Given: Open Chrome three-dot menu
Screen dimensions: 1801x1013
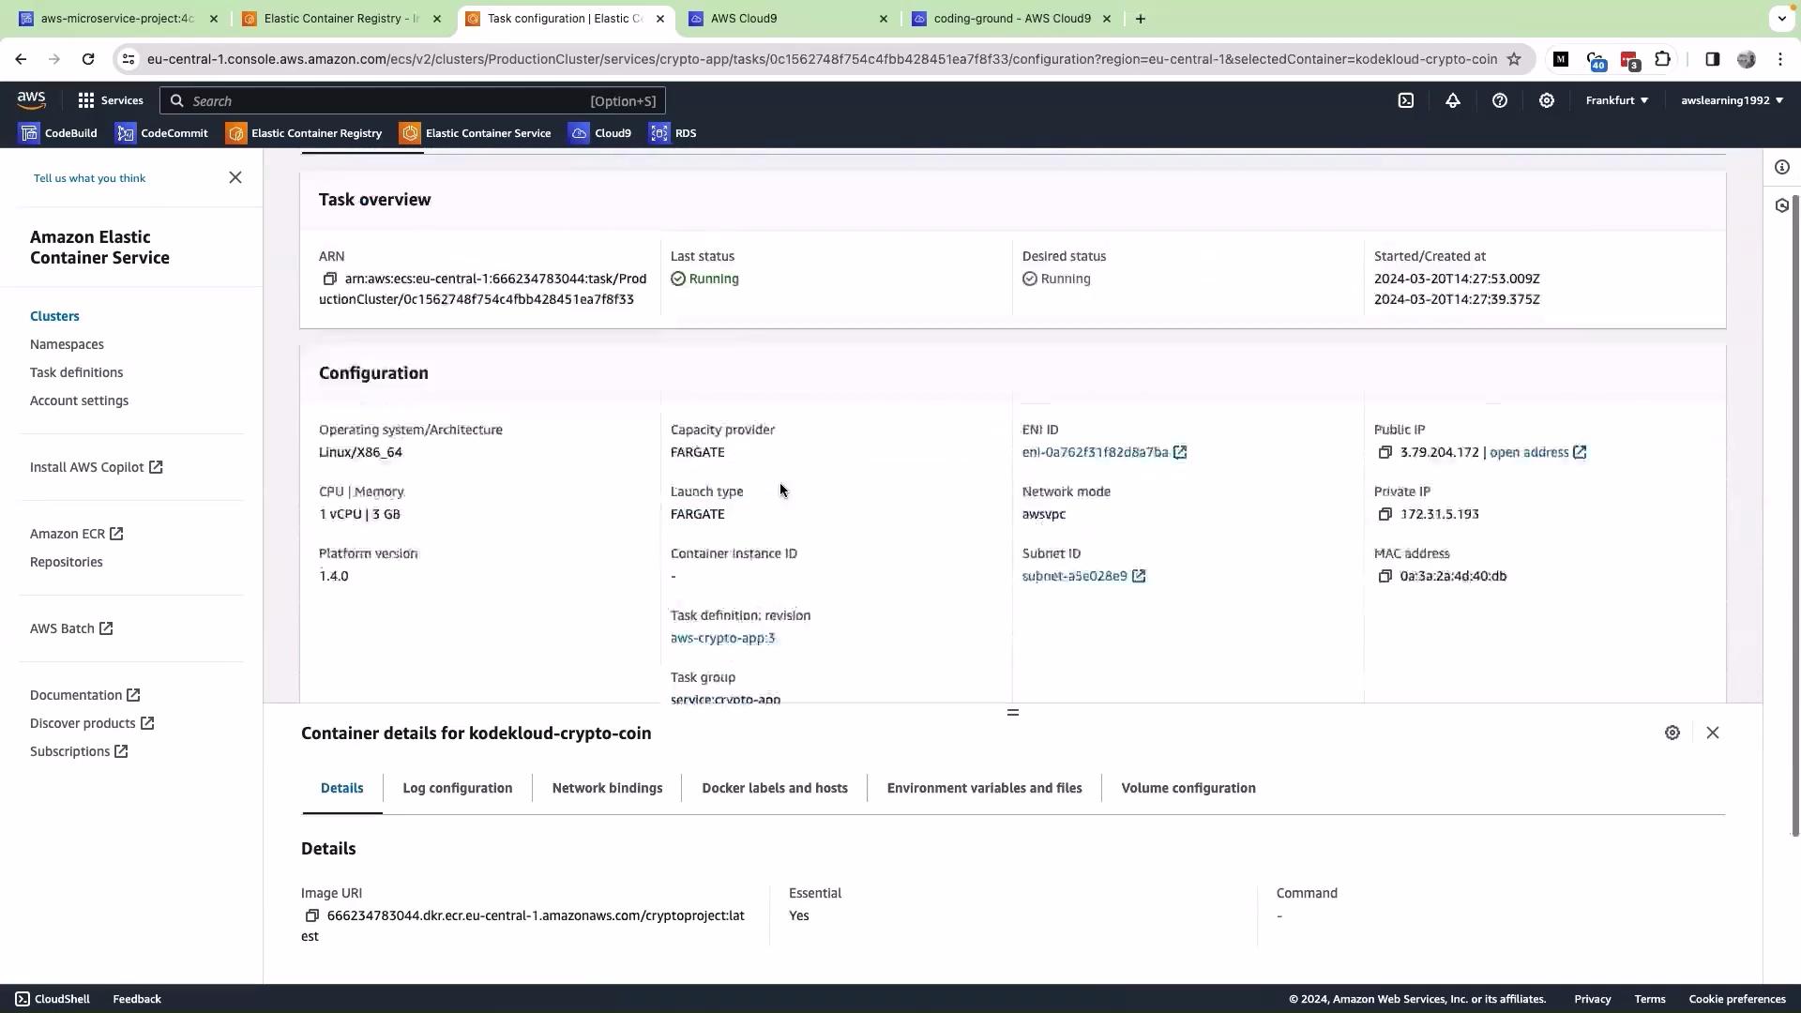Looking at the screenshot, I should [x=1780, y=59].
